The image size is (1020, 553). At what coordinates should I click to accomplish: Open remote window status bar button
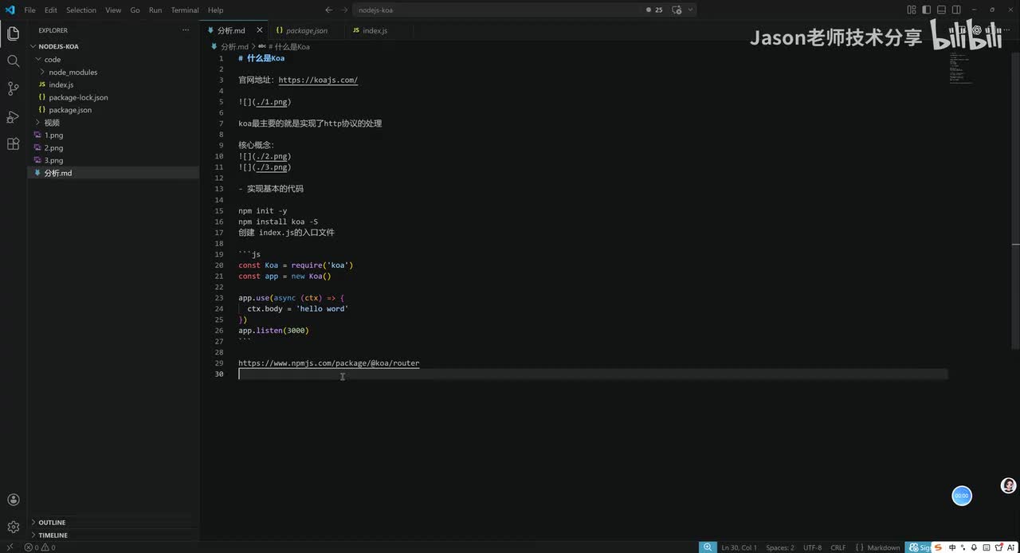coord(10,547)
